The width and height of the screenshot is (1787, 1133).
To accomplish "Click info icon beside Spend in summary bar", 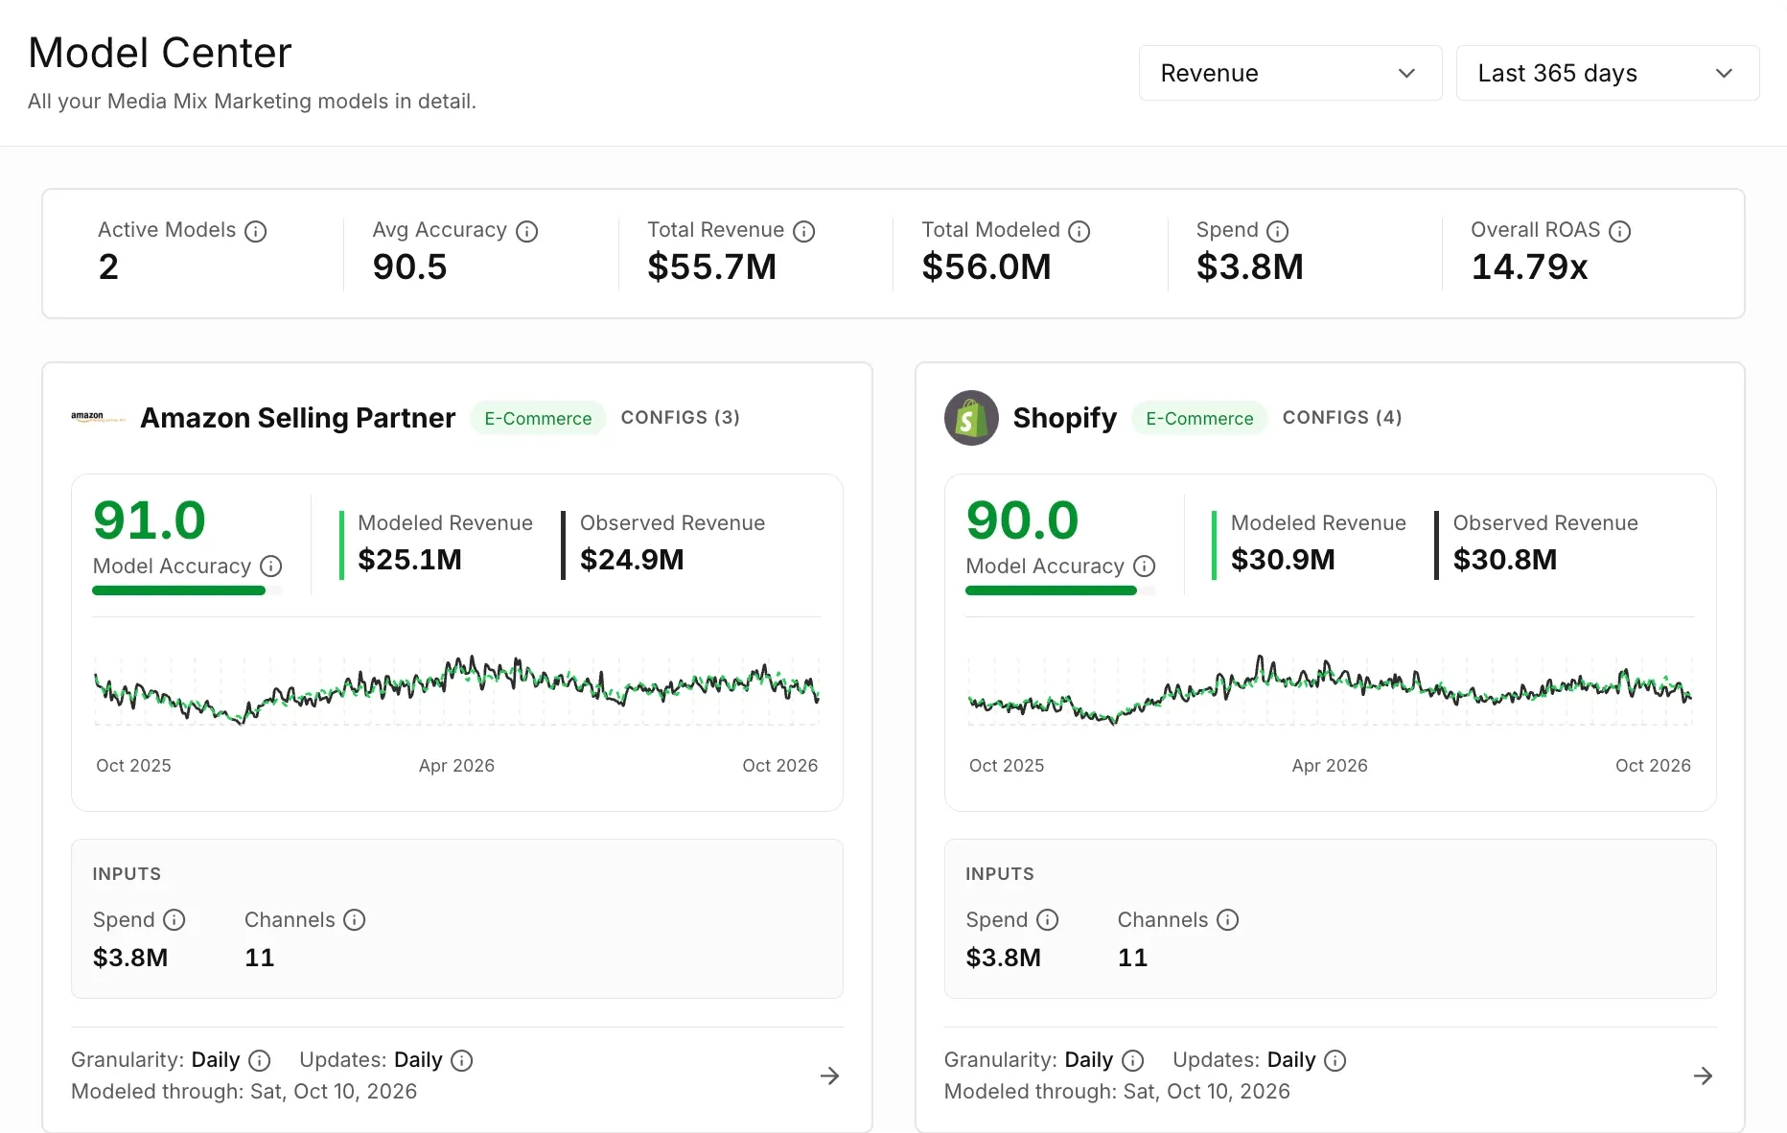I will [x=1278, y=231].
